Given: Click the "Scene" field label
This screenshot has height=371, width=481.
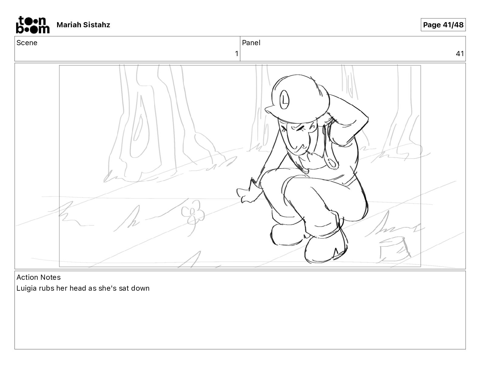Looking at the screenshot, I should click(27, 43).
